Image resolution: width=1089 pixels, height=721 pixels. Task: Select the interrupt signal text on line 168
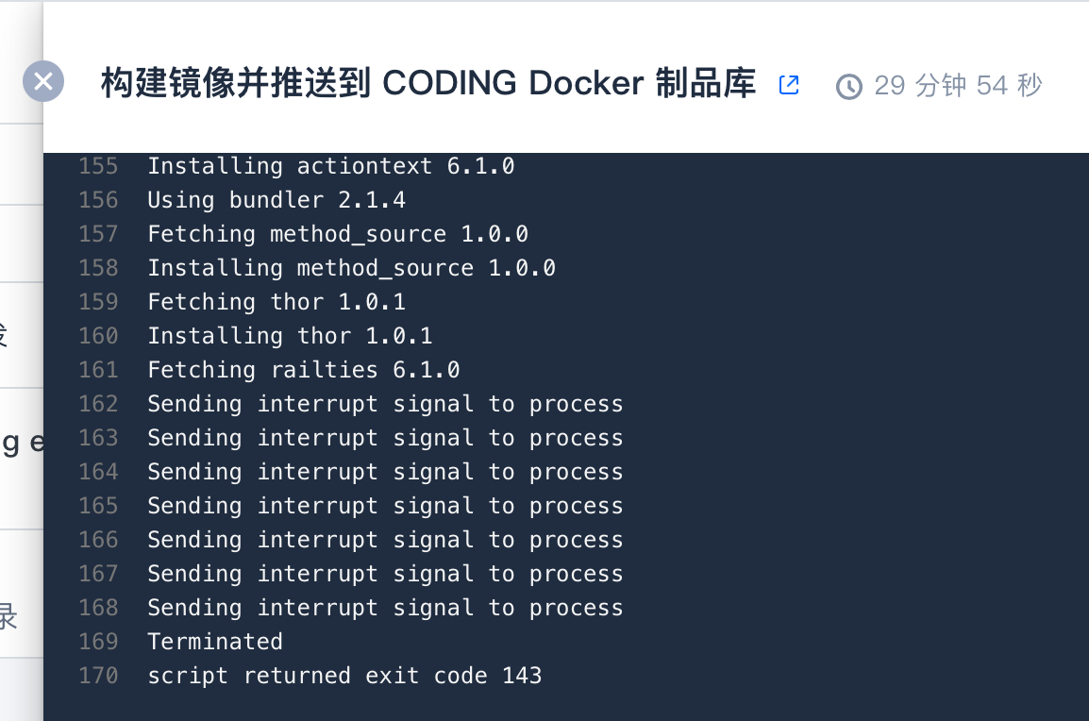[365, 609]
